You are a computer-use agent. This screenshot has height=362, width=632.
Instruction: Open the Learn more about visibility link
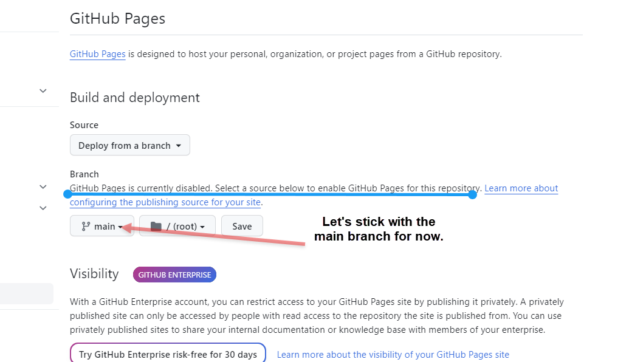click(393, 355)
